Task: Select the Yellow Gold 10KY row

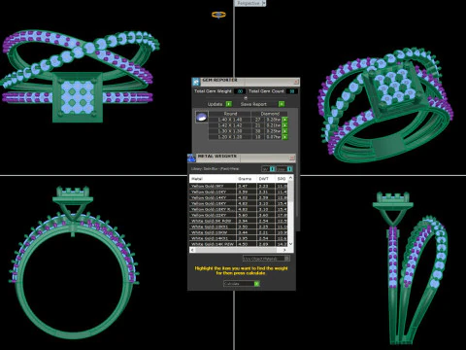Action: (x=239, y=192)
